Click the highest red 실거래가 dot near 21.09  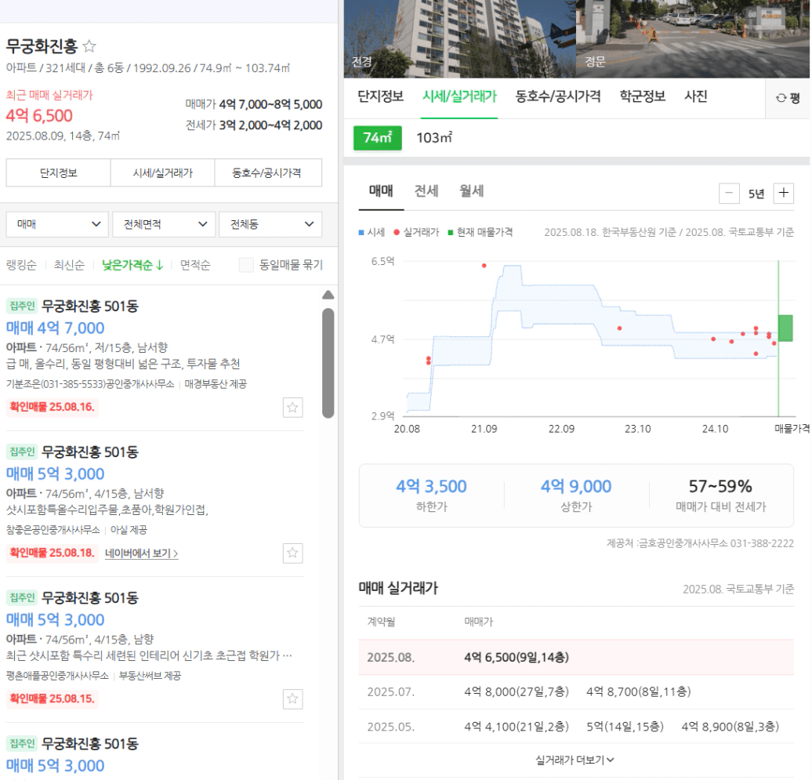(x=484, y=266)
